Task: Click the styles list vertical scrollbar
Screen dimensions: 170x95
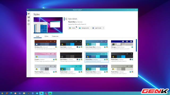Action: pyautogui.click(x=136, y=45)
